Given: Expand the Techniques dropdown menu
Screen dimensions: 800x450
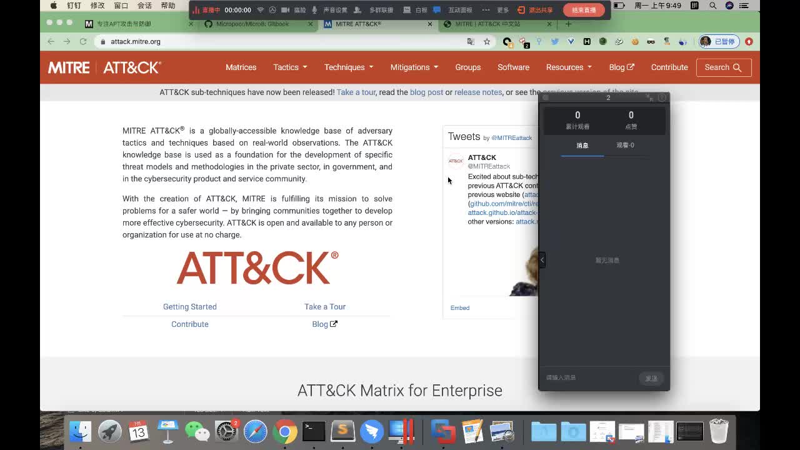Looking at the screenshot, I should [349, 67].
